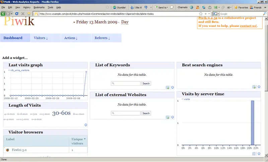268x162 pixels.
Task: Open the back/forward history dropdown arrow
Action: pyautogui.click(x=12, y=14)
